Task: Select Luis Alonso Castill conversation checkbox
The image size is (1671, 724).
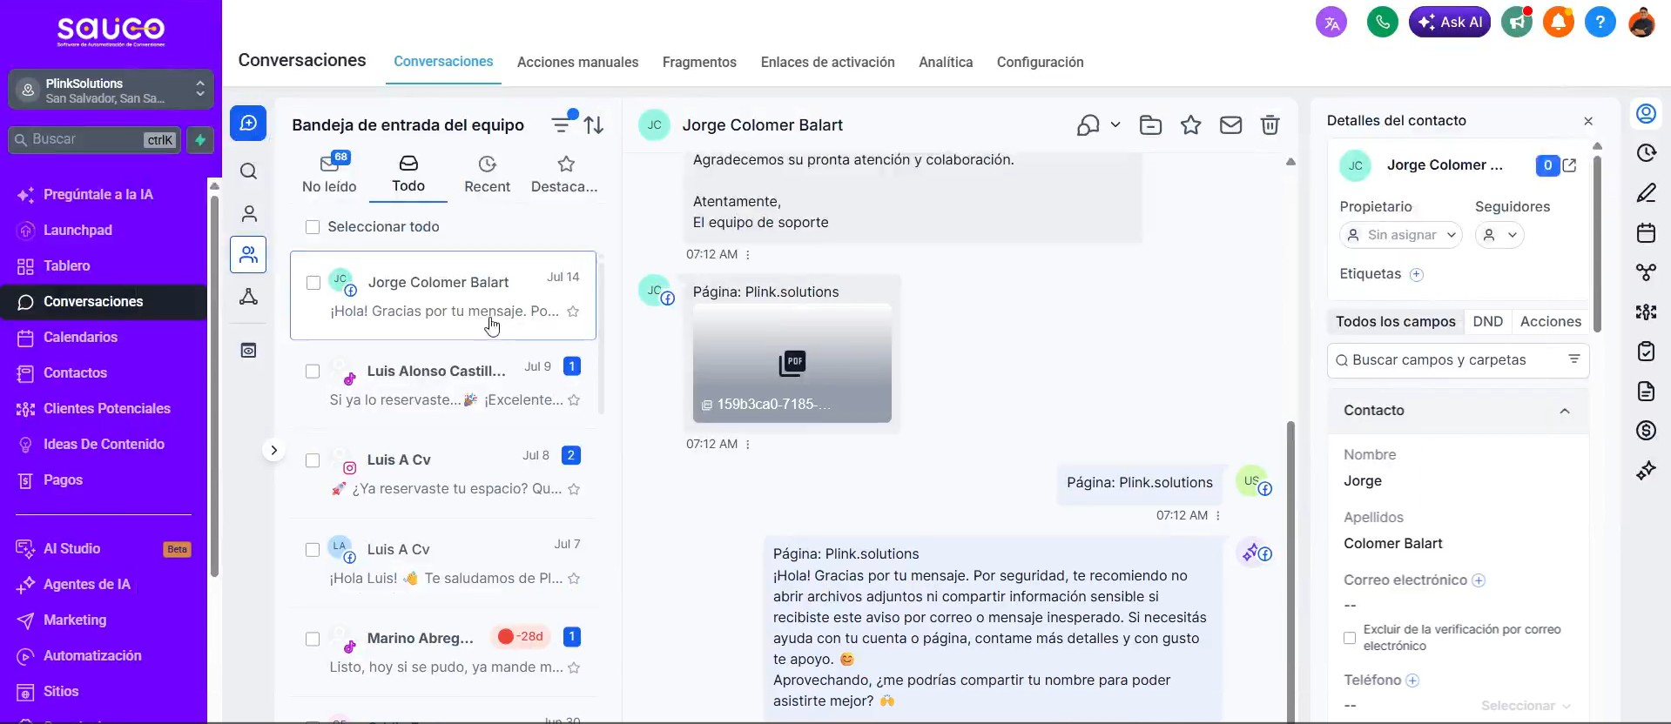Action: (x=313, y=372)
